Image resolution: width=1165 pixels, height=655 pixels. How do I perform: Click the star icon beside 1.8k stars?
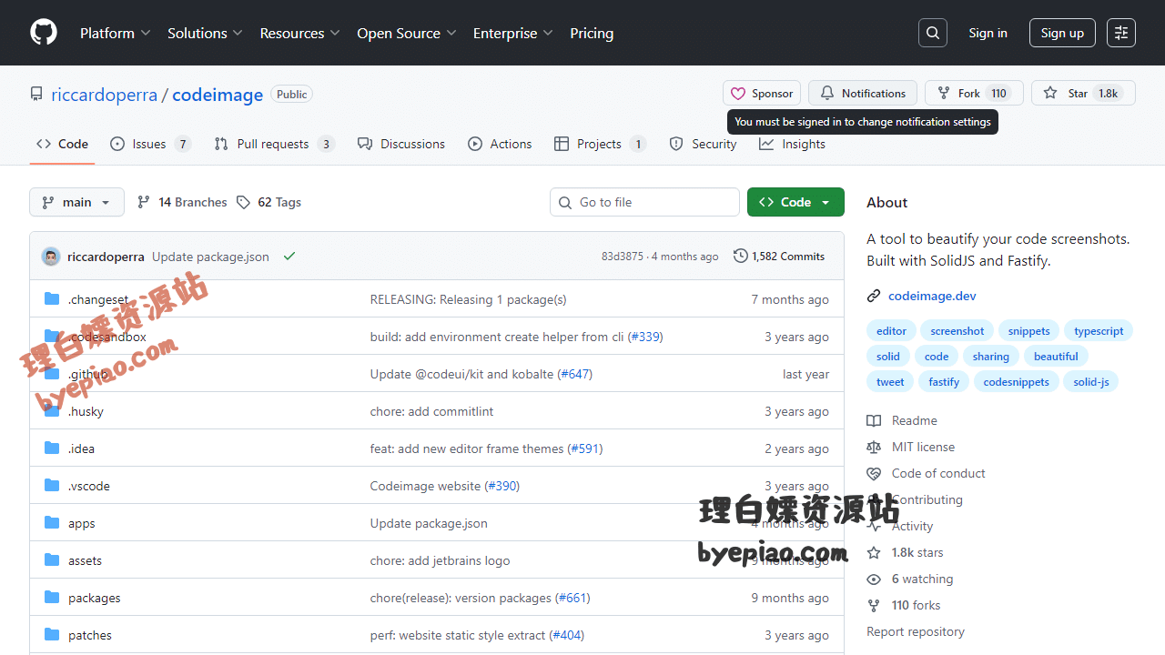[874, 552]
